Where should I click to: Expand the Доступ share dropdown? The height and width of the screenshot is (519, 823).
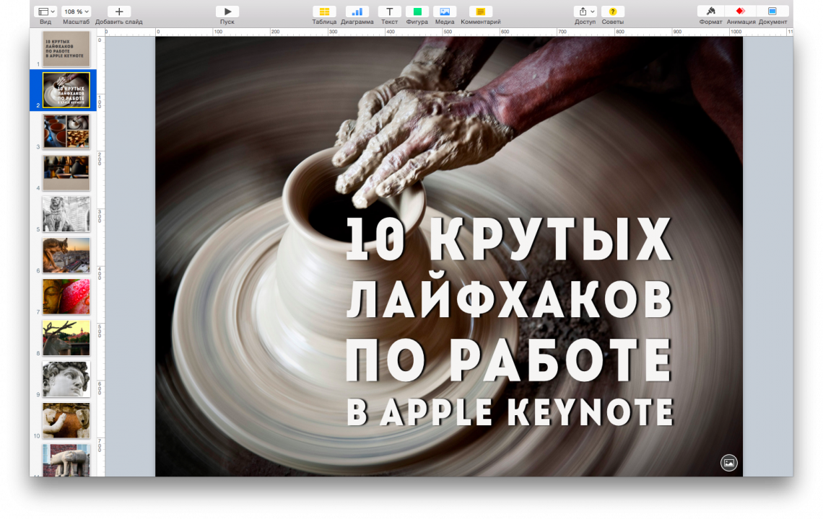[x=585, y=12]
